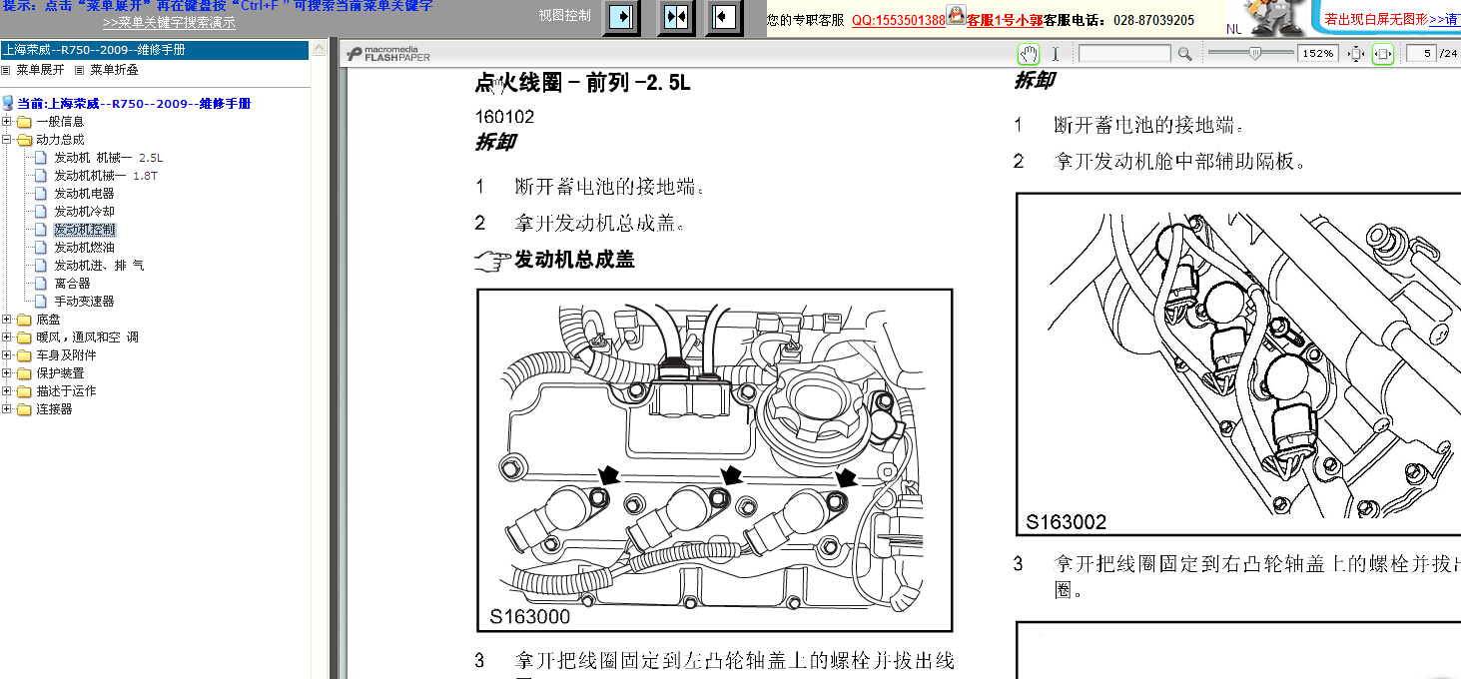The image size is (1461, 679).
Task: Select the 发动机控制 tree item
Action: (84, 230)
